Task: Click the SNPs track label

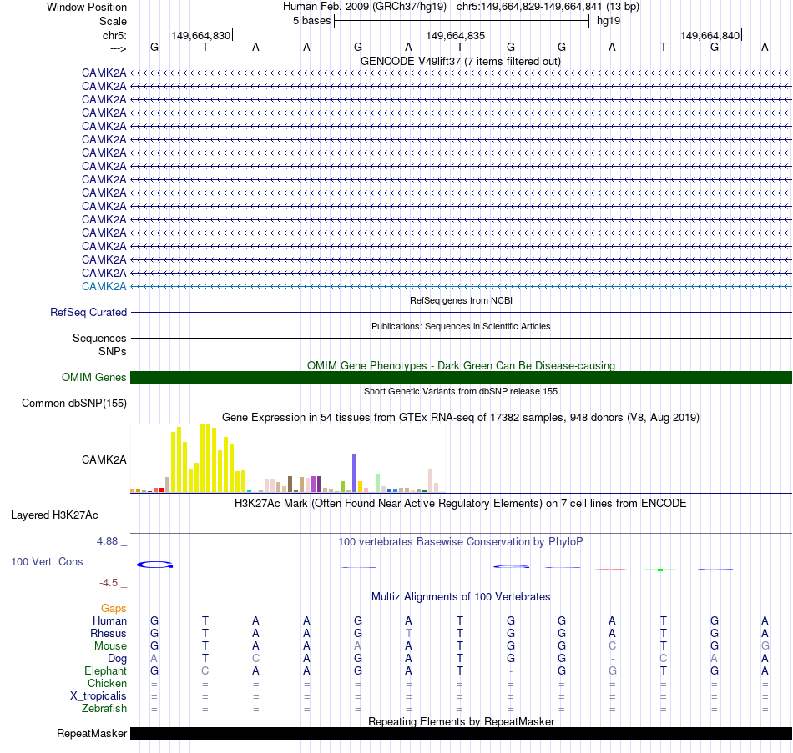Action: pyautogui.click(x=113, y=351)
